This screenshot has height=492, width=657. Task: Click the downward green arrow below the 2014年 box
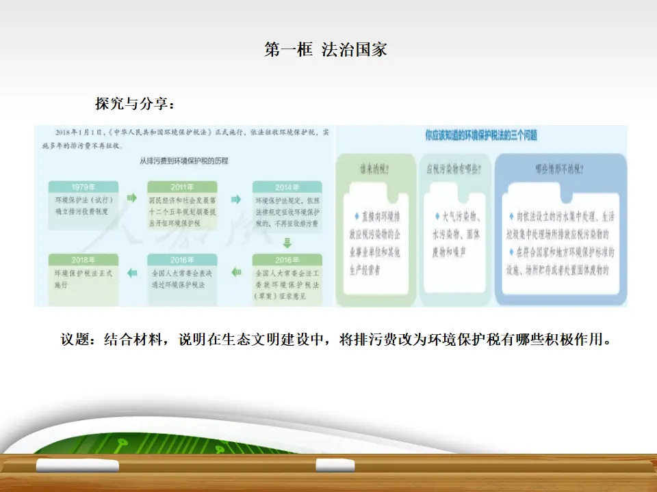(287, 243)
